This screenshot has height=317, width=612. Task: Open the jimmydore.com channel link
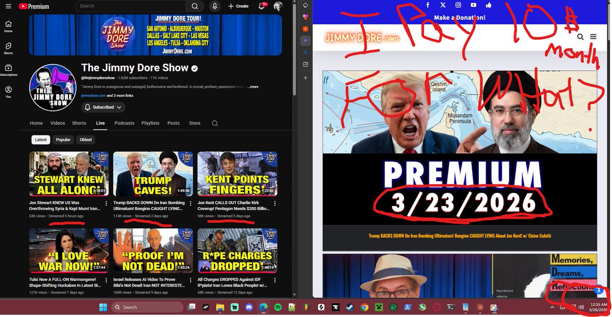click(93, 95)
